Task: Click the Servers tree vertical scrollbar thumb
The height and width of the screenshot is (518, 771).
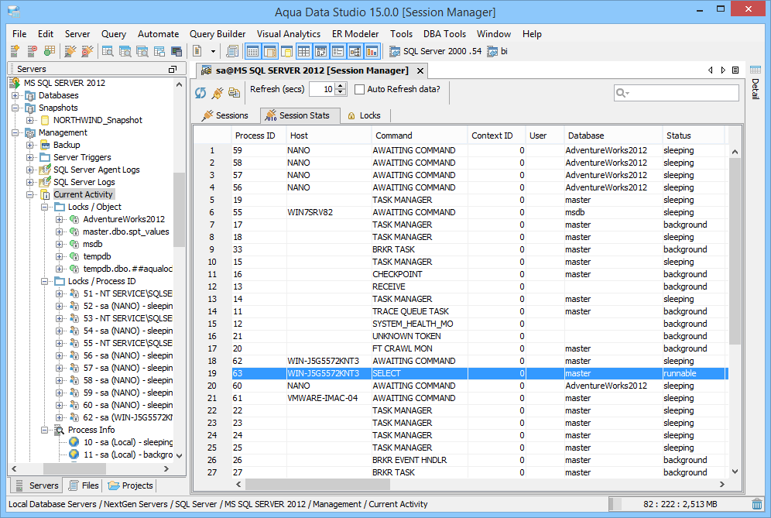Action: [179, 210]
